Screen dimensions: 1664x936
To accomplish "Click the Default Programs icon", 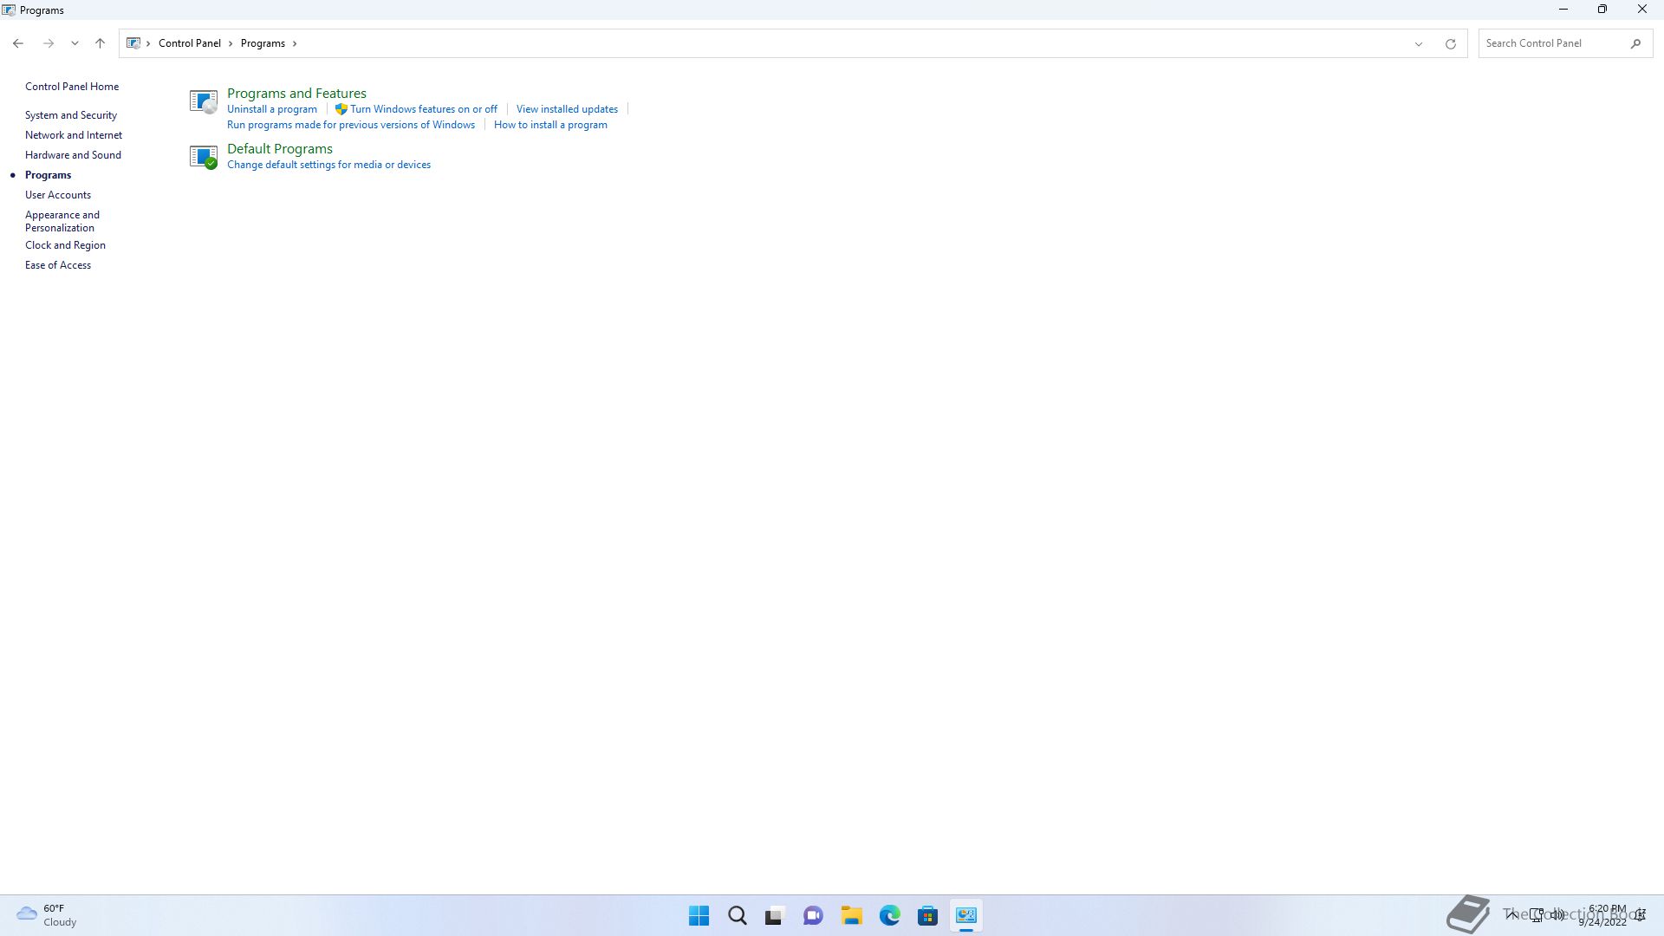I will coord(203,157).
